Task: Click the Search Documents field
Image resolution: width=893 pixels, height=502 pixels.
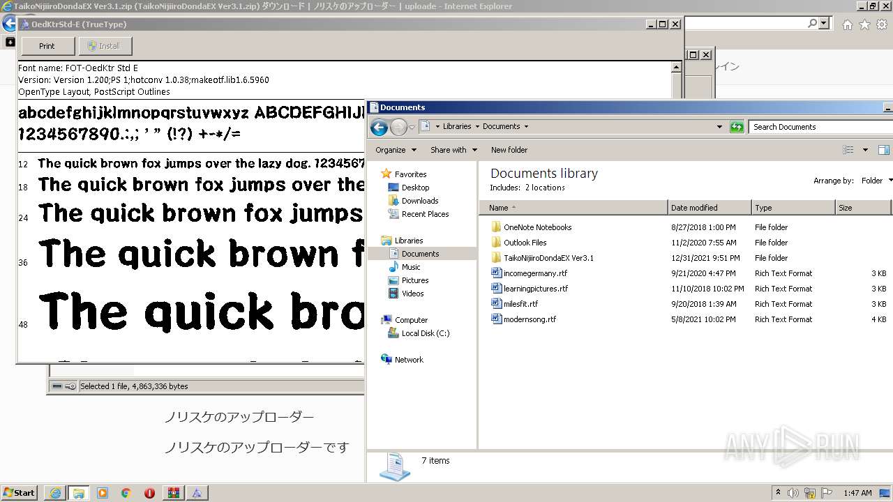Action: pyautogui.click(x=820, y=127)
